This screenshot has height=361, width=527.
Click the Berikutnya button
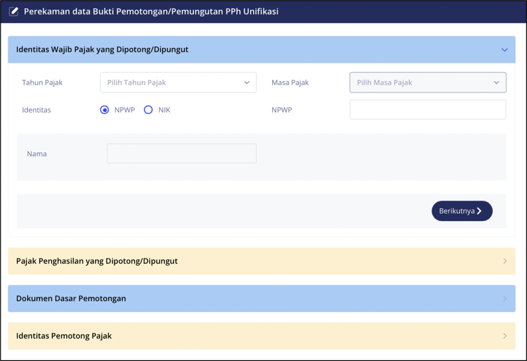[462, 211]
